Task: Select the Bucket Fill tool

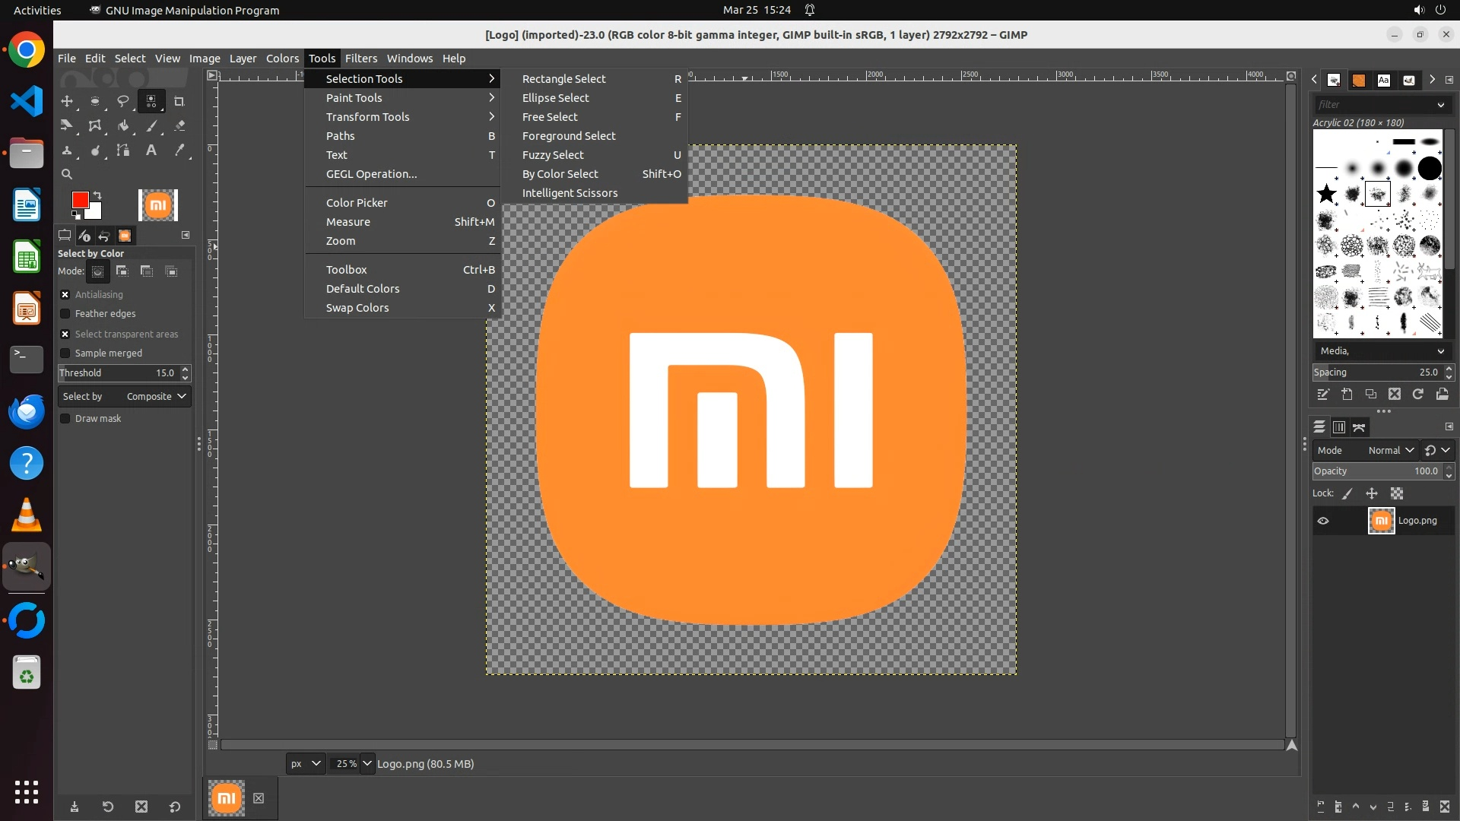Action: coord(123,126)
